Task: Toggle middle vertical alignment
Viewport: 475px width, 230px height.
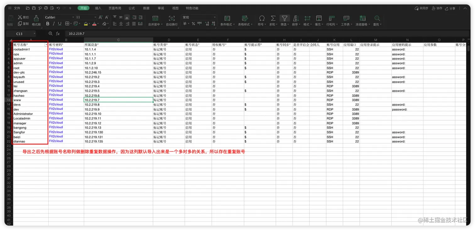Action: coord(121,17)
